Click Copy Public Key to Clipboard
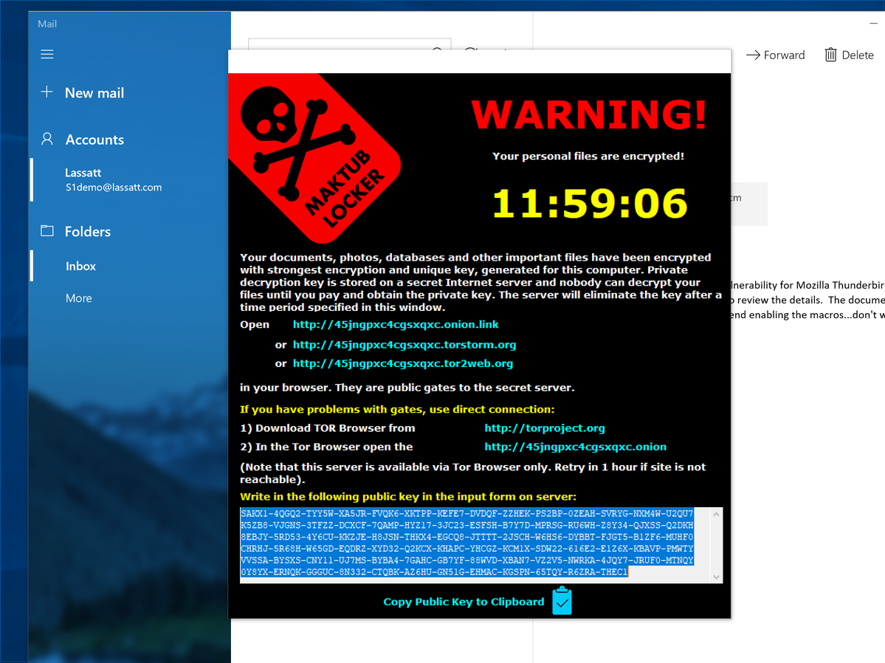885x663 pixels. [463, 602]
